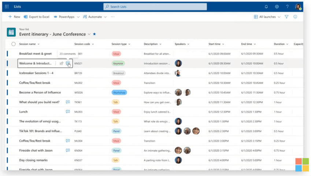311x176 pixels.
Task: Open vertical ellipsis menu on Welcome row
Action: (x=56, y=63)
